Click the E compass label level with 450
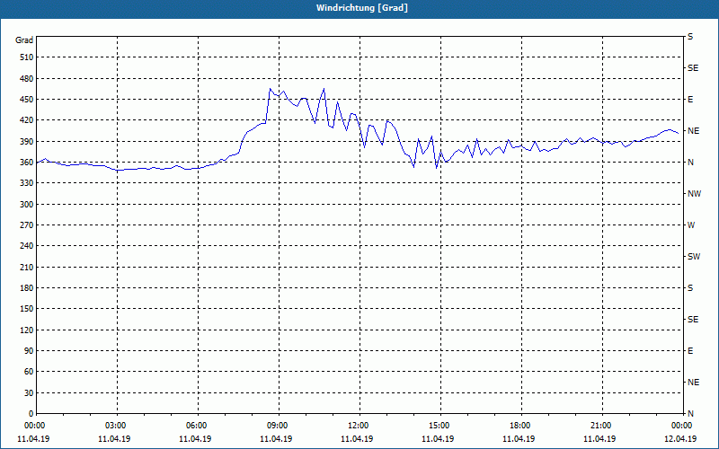Viewport: 719px width, 449px height. [690, 100]
